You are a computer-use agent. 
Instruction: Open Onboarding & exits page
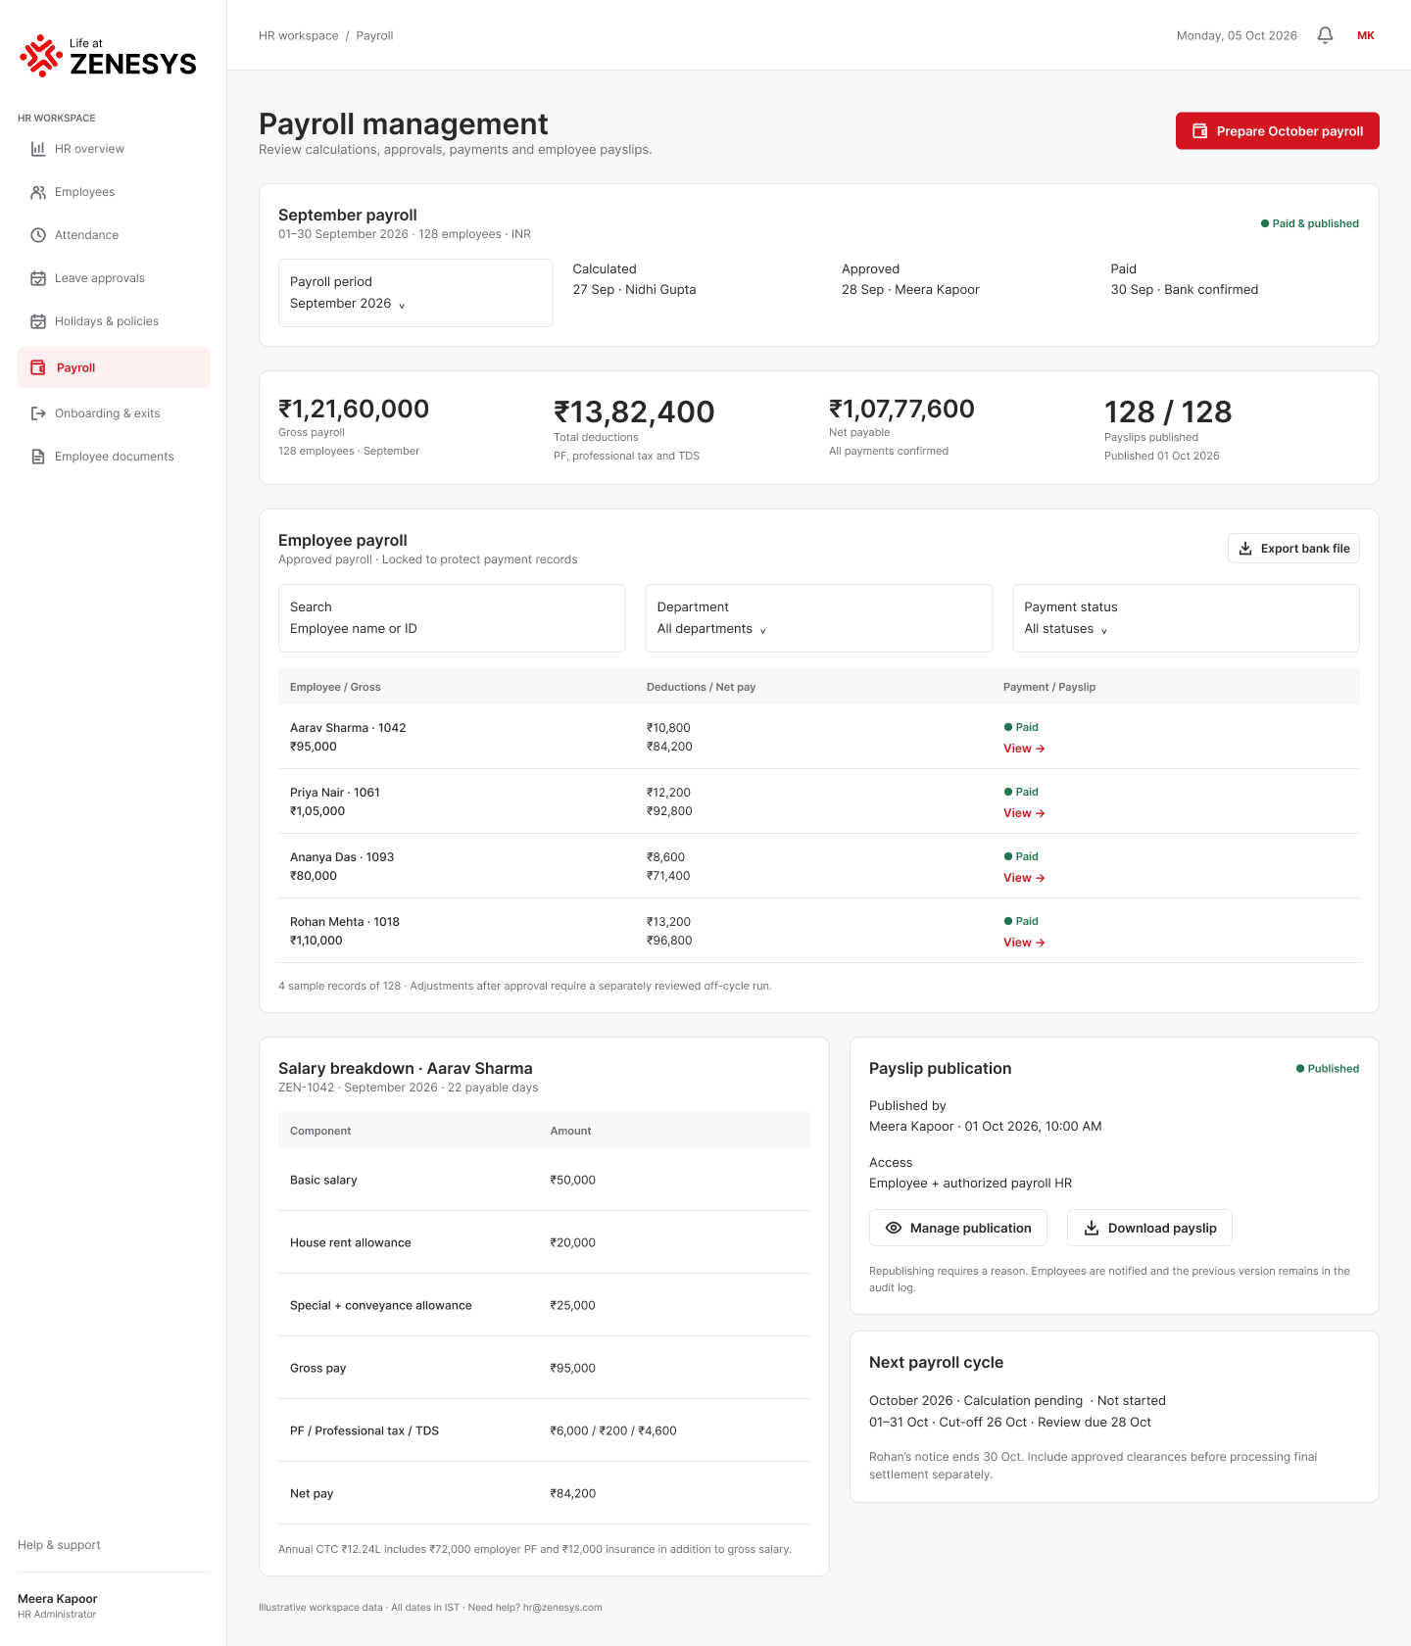coord(114,413)
